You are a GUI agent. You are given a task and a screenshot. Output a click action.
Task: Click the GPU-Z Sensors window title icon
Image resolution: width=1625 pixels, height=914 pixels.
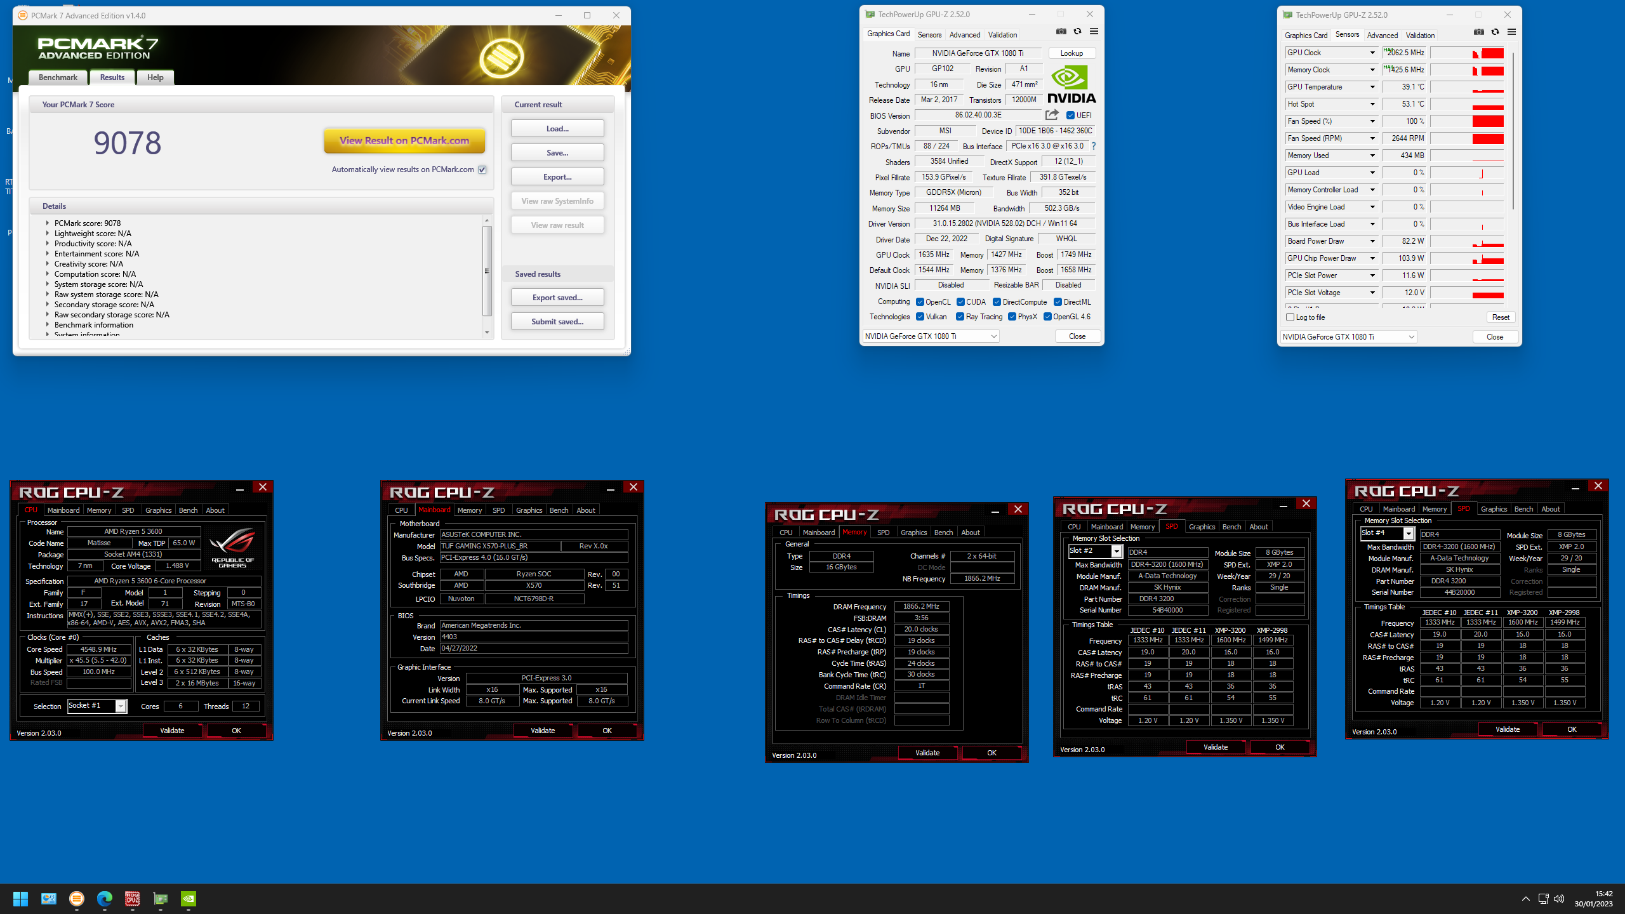1287,15
